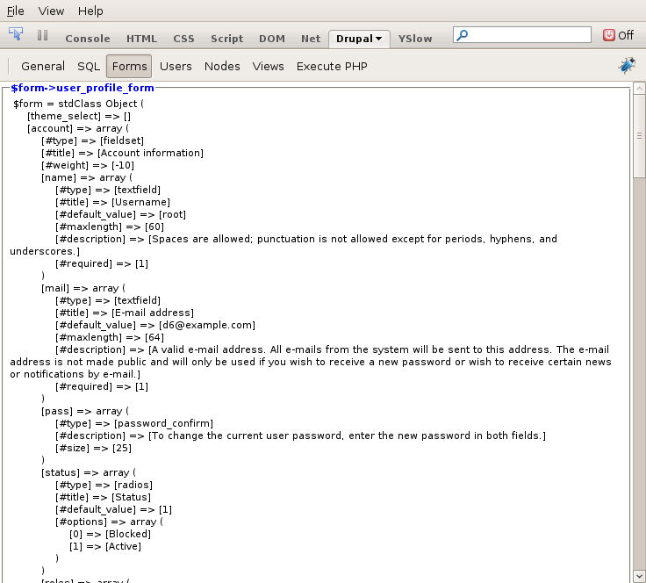This screenshot has width=646, height=583.
Task: Click the Firebug bug icon at right
Action: point(627,66)
